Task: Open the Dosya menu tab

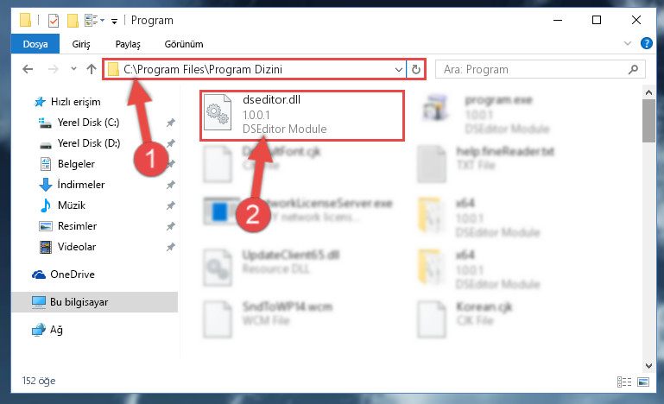Action: tap(35, 44)
